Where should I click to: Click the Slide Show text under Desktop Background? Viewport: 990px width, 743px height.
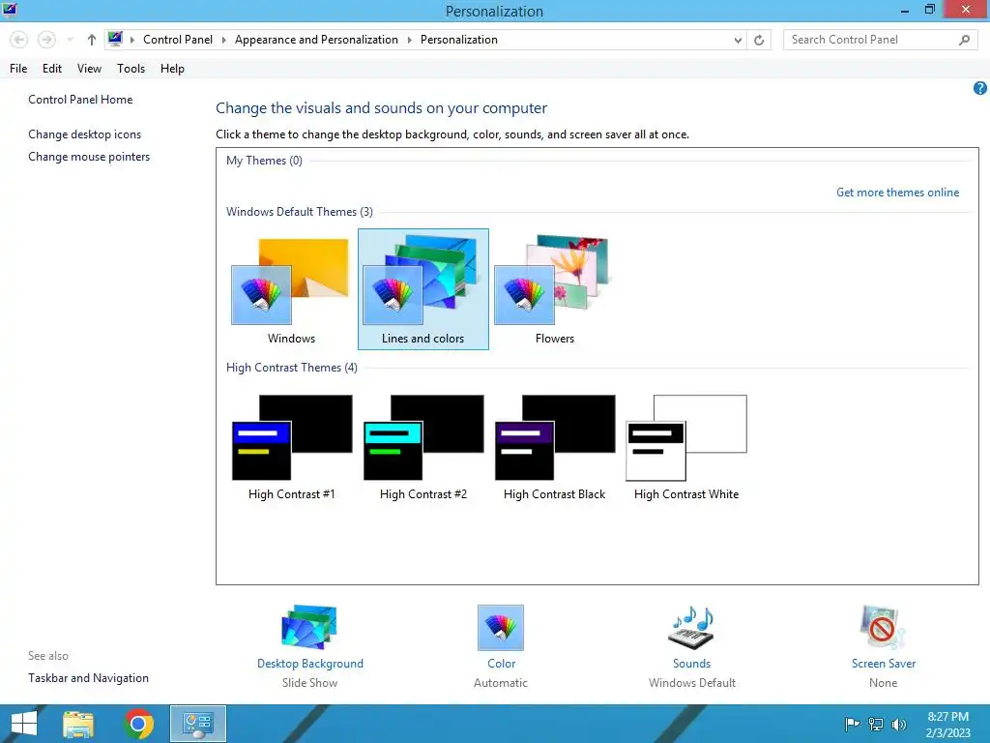pos(309,682)
